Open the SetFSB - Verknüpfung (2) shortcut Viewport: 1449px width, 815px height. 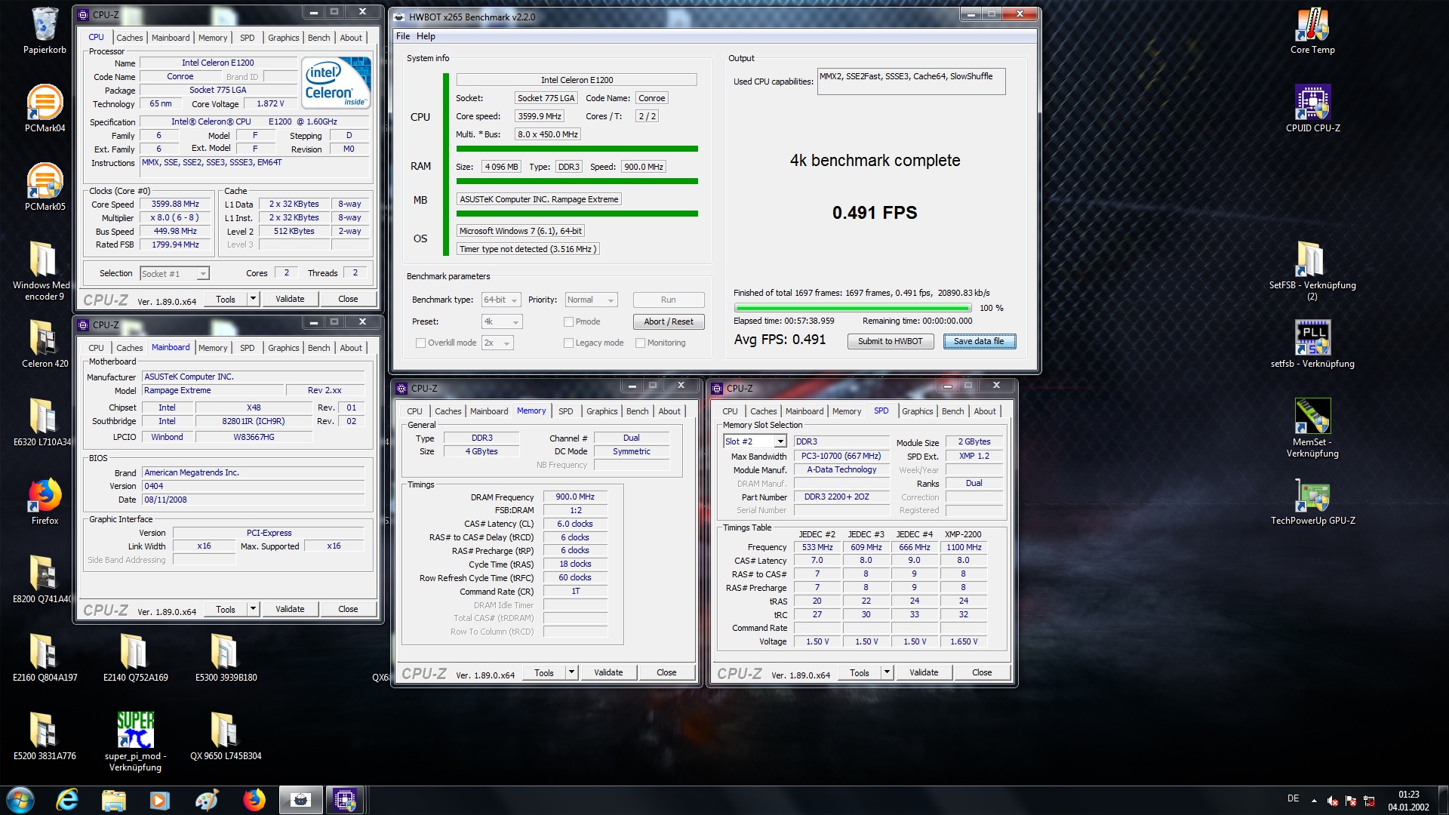[x=1312, y=270]
